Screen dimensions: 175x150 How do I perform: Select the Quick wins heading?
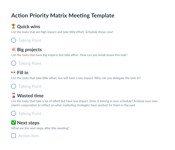29,26
